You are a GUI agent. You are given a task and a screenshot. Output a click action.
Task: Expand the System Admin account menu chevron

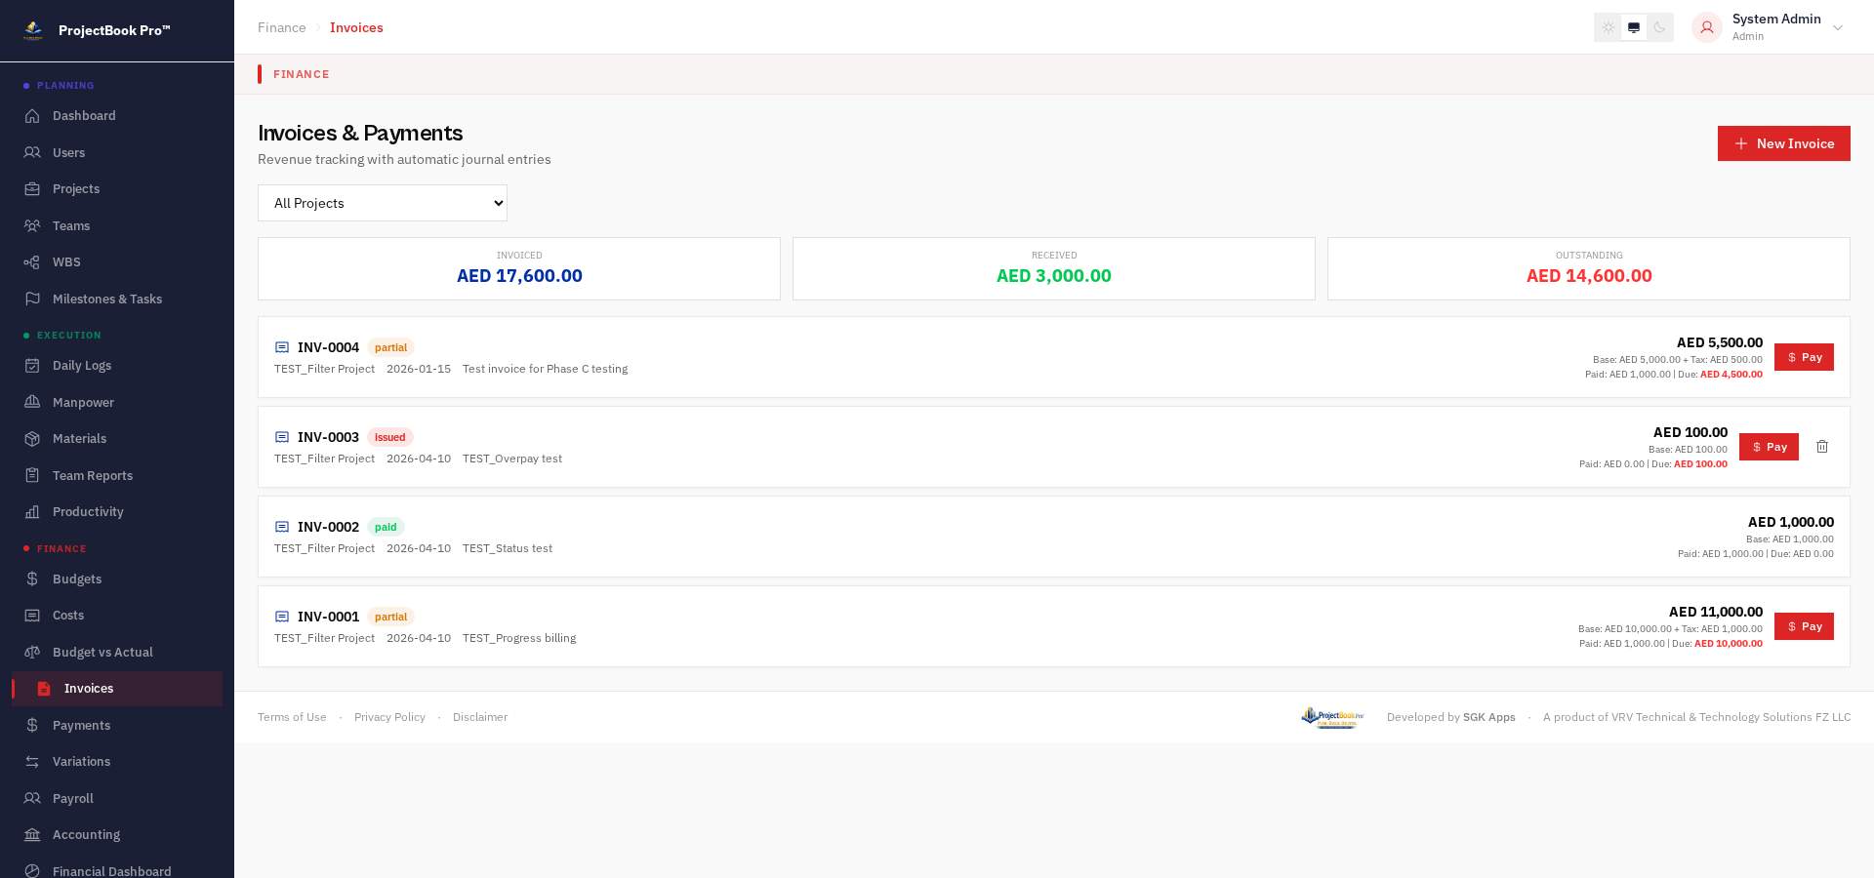(x=1838, y=27)
